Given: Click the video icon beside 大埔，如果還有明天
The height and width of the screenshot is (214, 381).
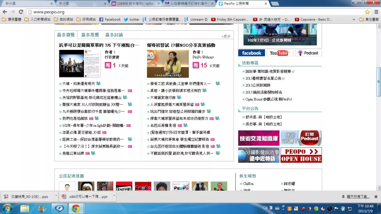Looking at the screenshot, I should tap(99, 83).
